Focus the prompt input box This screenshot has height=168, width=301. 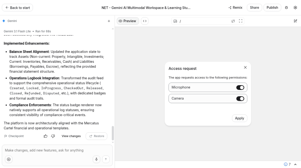[57, 150]
